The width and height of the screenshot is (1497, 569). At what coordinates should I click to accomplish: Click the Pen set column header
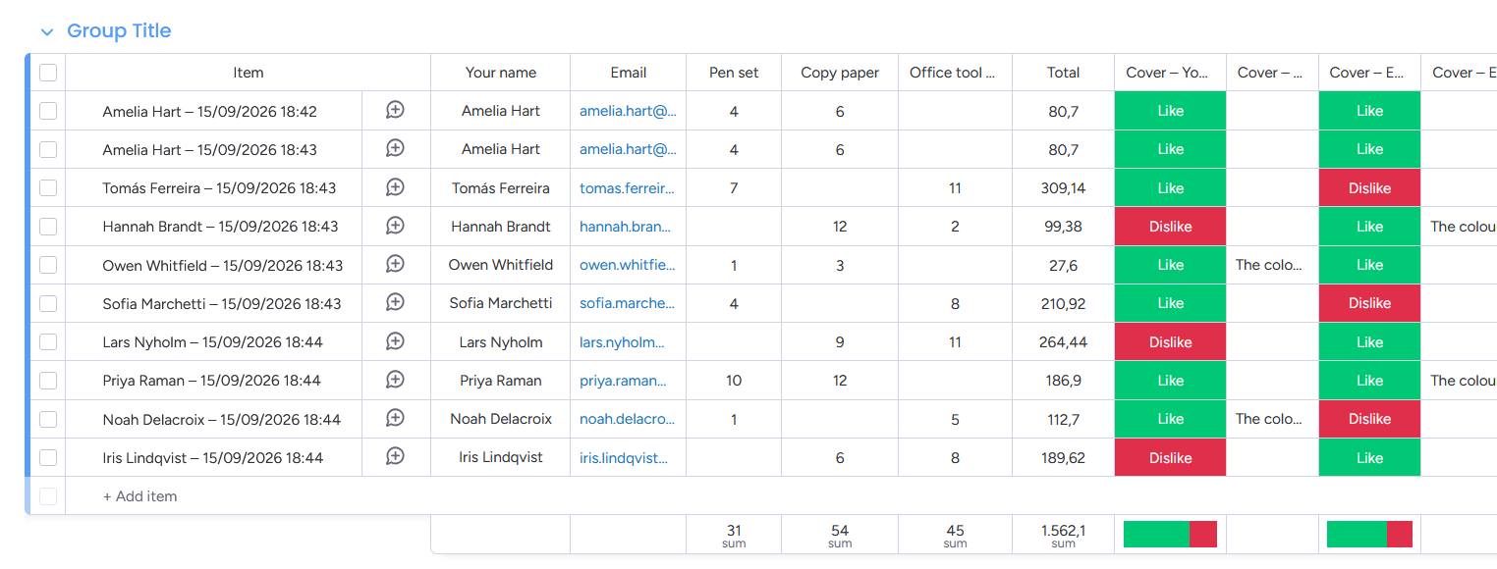[734, 73]
